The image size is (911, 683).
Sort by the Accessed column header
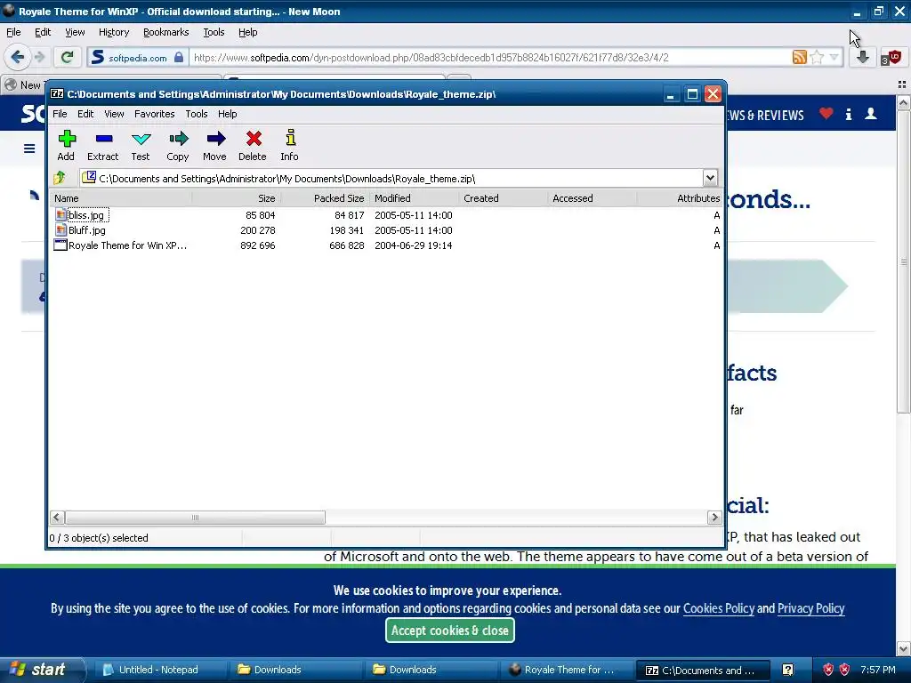(x=593, y=198)
